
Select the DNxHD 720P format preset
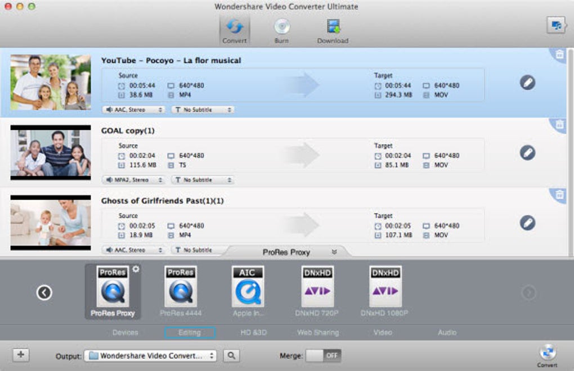pyautogui.click(x=317, y=291)
